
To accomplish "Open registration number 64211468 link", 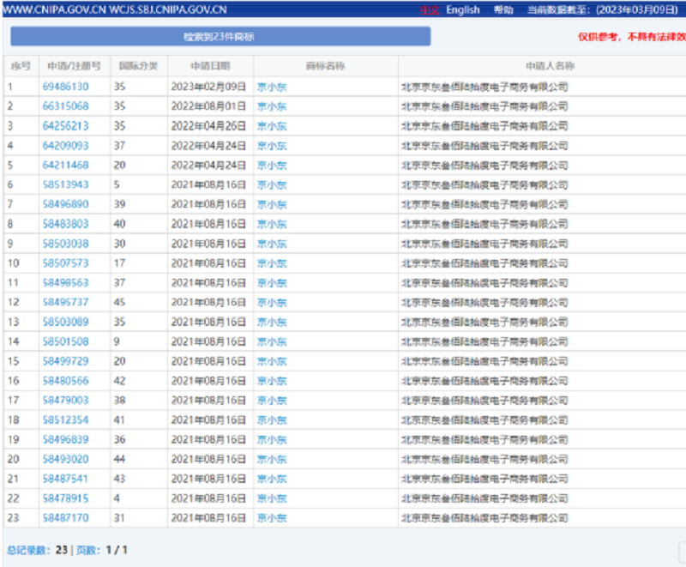I will pos(66,165).
